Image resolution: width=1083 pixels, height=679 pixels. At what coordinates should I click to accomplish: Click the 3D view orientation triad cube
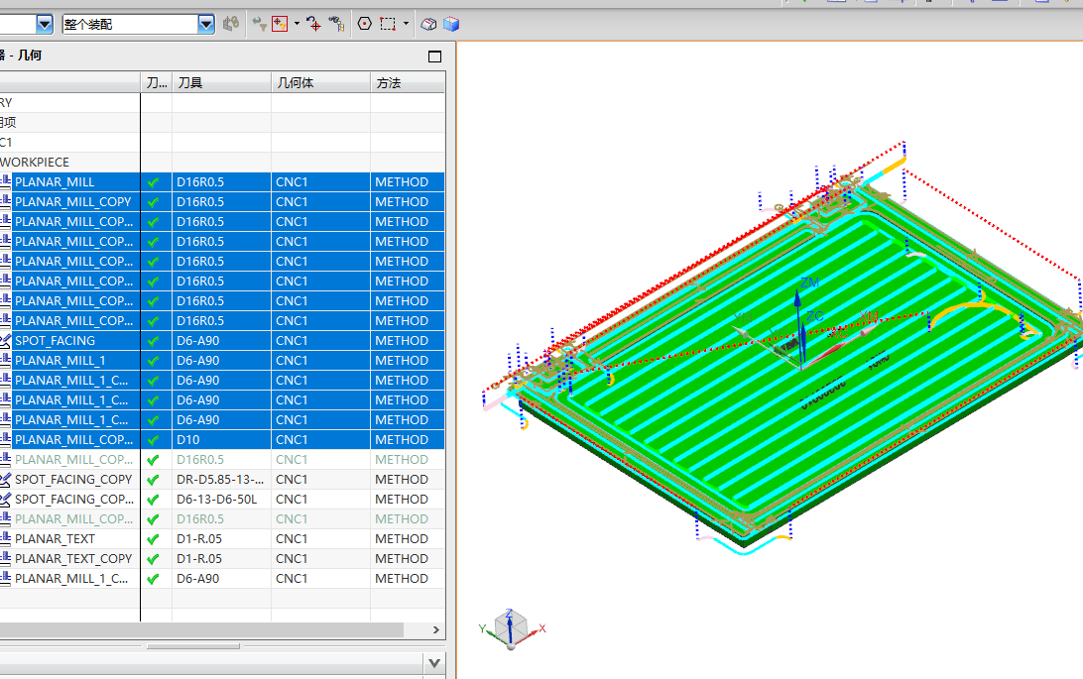point(511,628)
